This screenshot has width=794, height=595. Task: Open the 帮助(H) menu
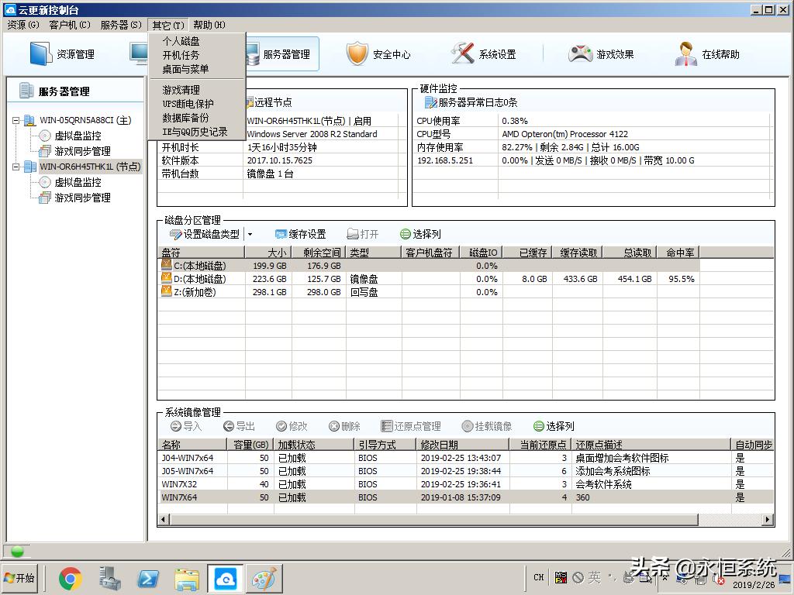click(207, 24)
